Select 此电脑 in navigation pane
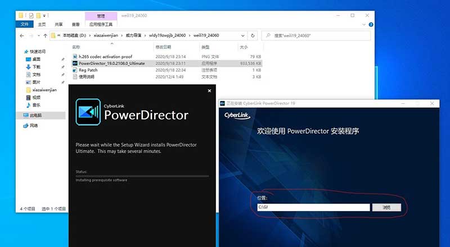The height and width of the screenshot is (247, 450). (35, 116)
